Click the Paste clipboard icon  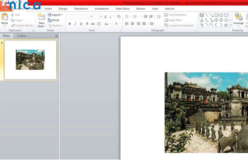tap(5, 17)
